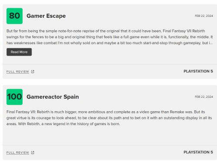This screenshot has width=217, height=161.
Task: Click divider line above Gamer Escape FULL REVIEW
Action: (x=110, y=64)
